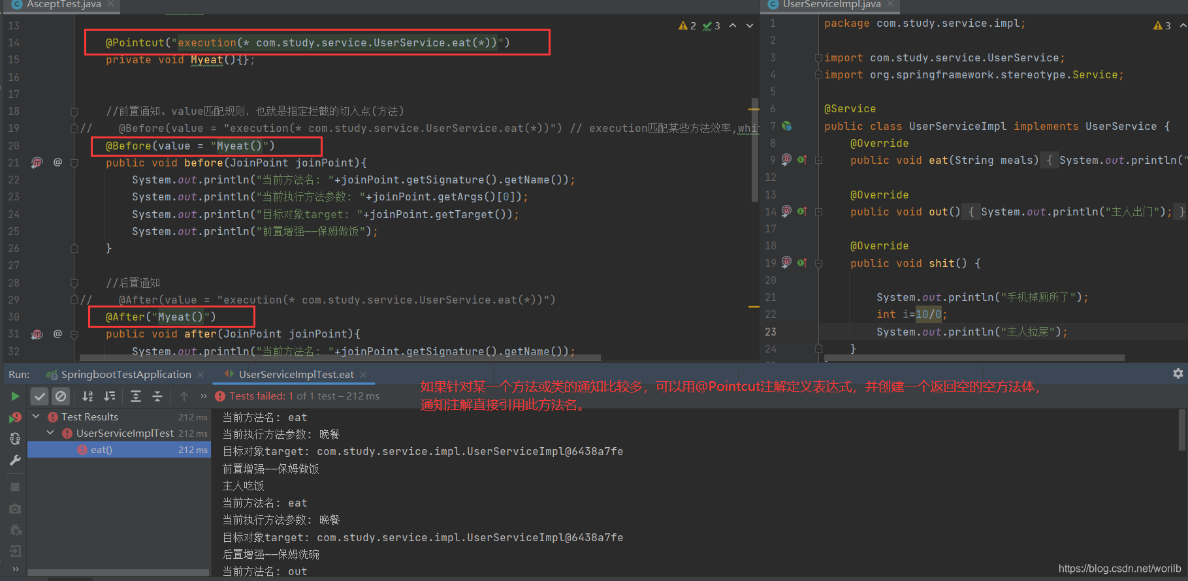Expand folded out method at line 14
This screenshot has width=1188, height=581.
818,212
